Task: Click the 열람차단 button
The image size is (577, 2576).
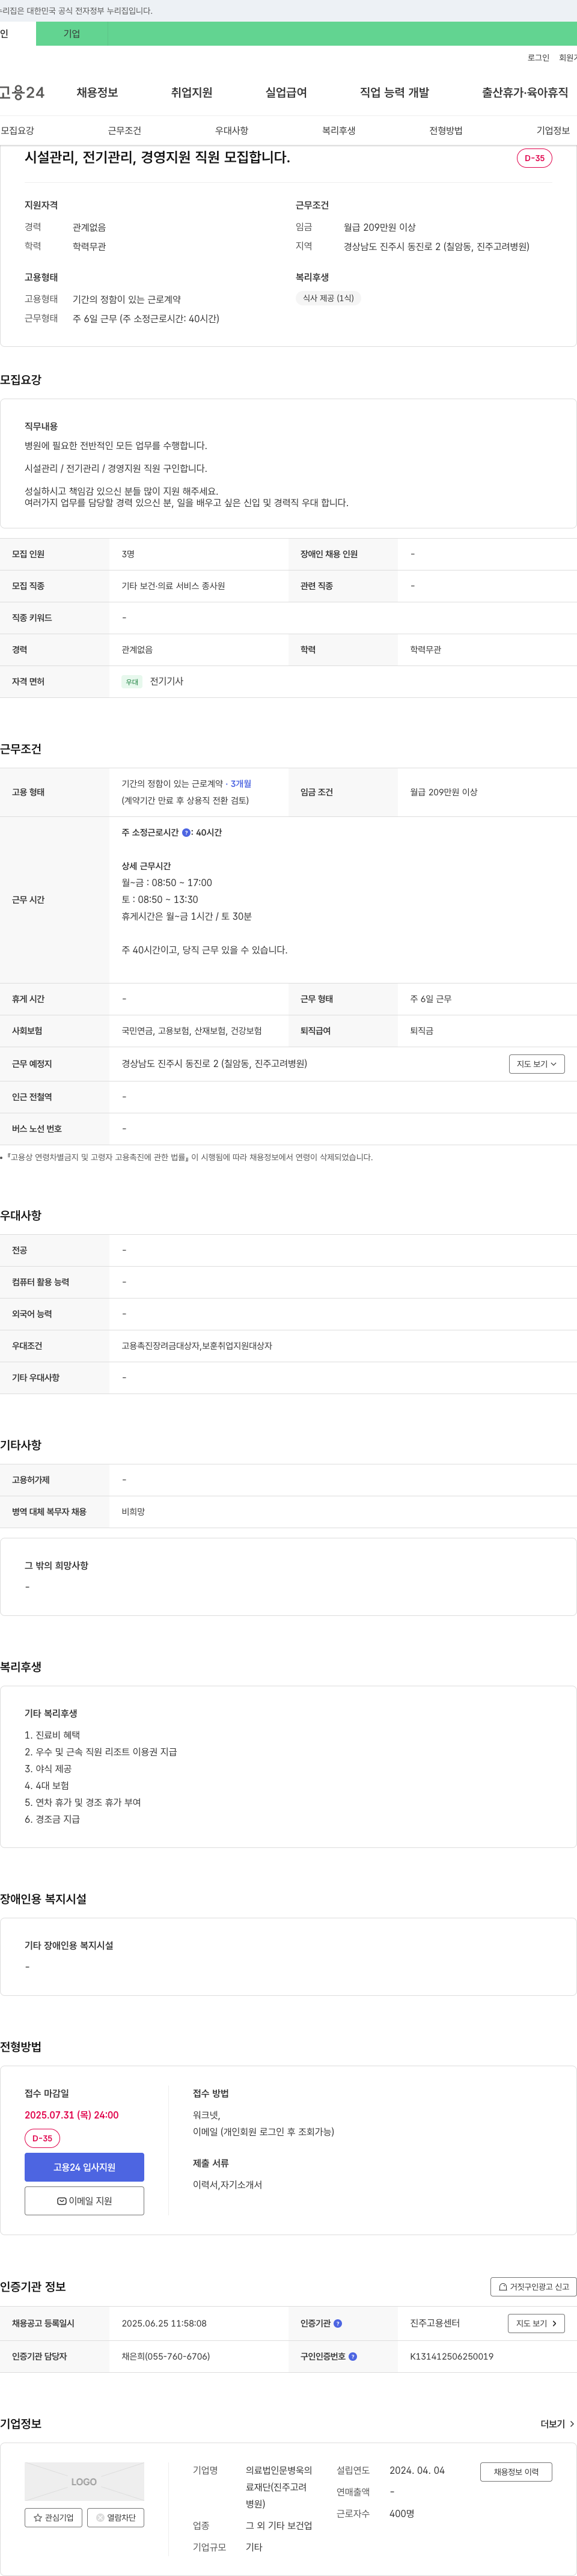Action: coord(115,2518)
